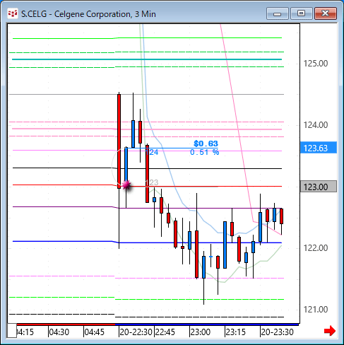The height and width of the screenshot is (345, 344).
Task: Click the 22:45 time axis label
Action: [x=165, y=332]
